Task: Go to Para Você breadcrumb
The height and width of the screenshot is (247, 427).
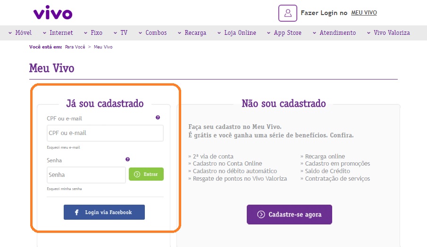Action: click(x=75, y=47)
